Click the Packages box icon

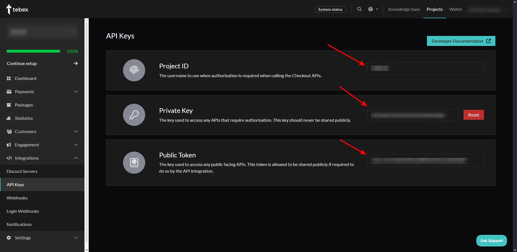[x=9, y=105]
